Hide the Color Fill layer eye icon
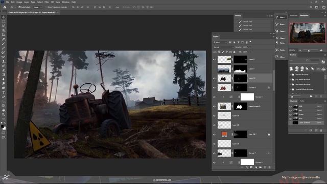The height and width of the screenshot is (184, 327). pyautogui.click(x=214, y=134)
